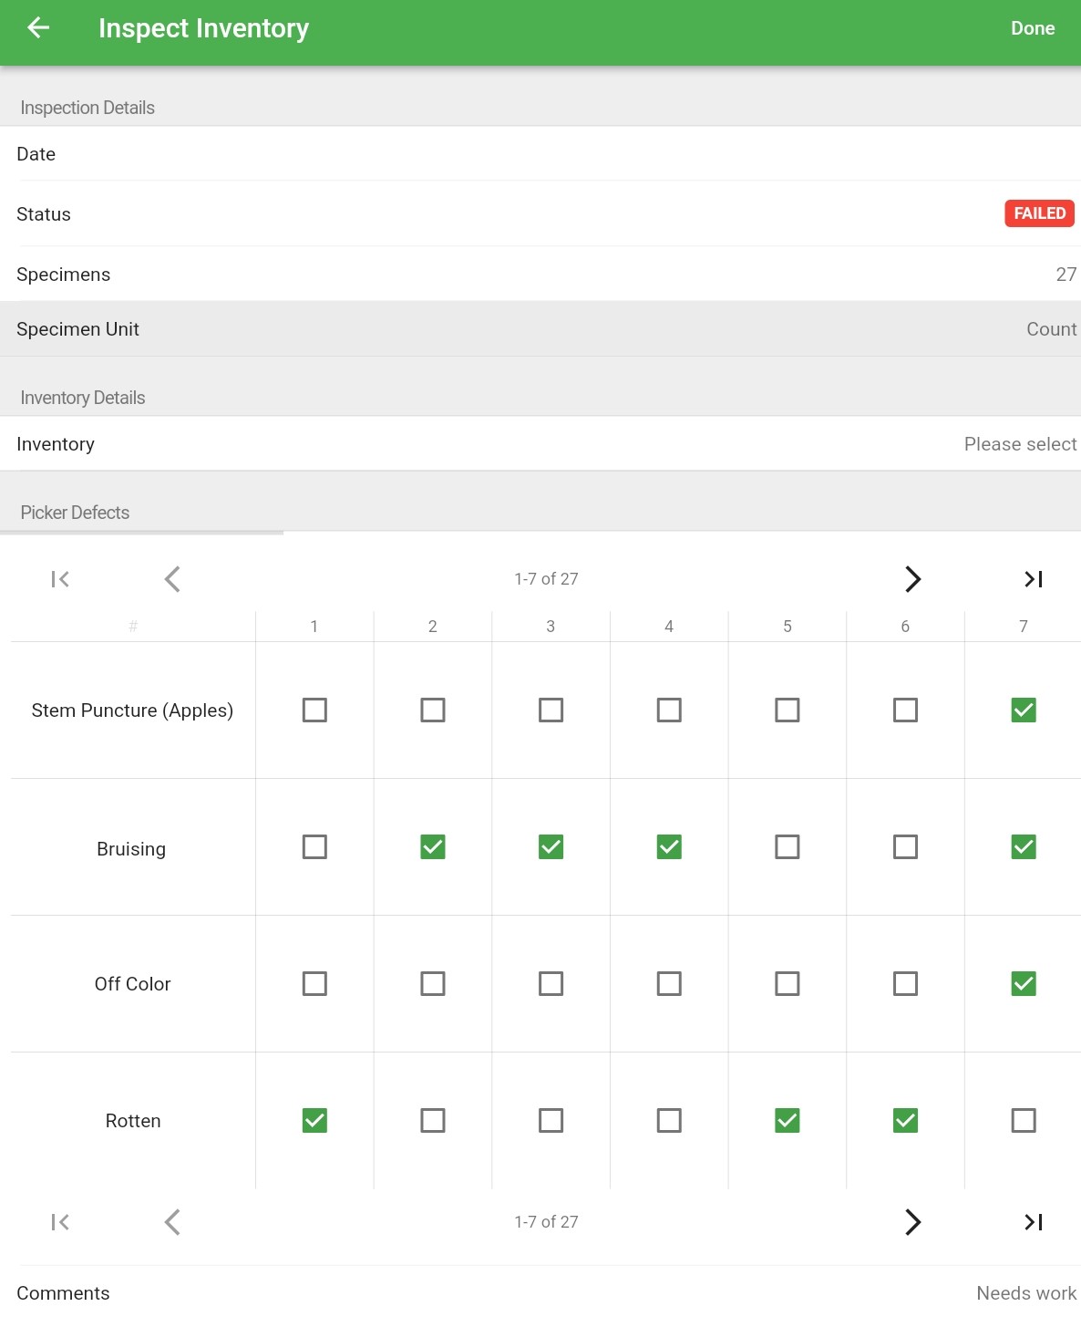The height and width of the screenshot is (1317, 1081).
Task: Go to next page in bottom pager
Action: tap(912, 1222)
